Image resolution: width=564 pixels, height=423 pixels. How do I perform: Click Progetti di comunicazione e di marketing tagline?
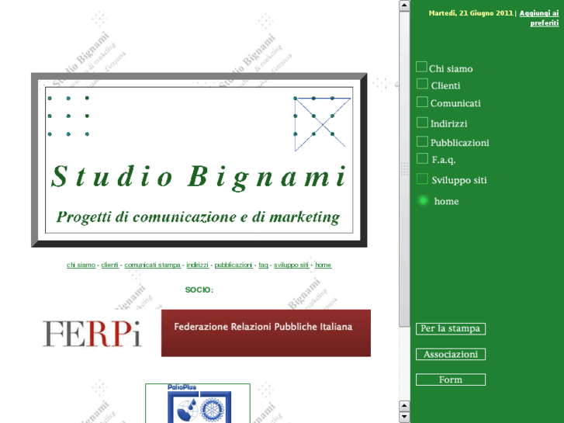(198, 217)
